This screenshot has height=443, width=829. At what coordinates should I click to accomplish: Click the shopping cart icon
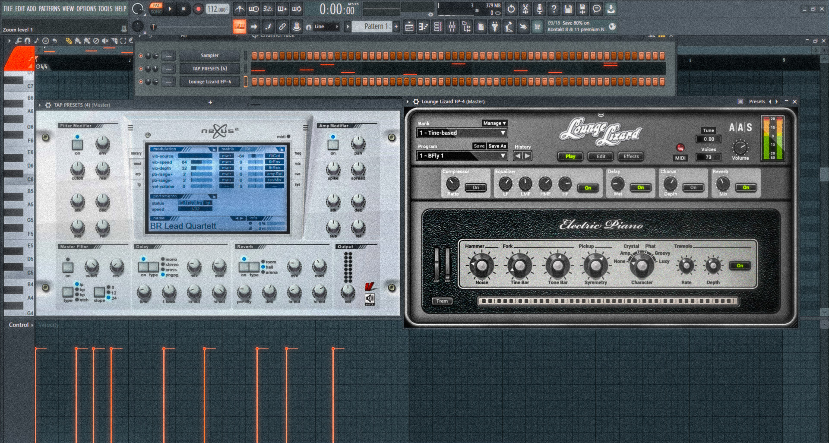[537, 27]
